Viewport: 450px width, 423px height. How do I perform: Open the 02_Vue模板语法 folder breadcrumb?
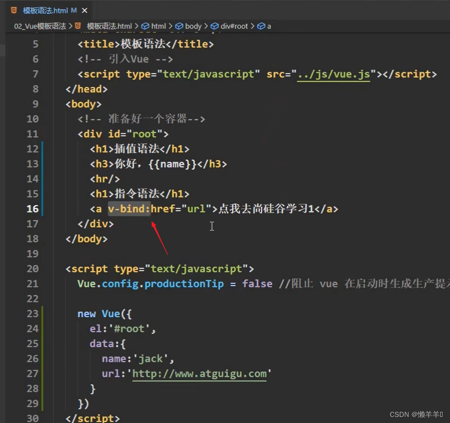(x=40, y=26)
